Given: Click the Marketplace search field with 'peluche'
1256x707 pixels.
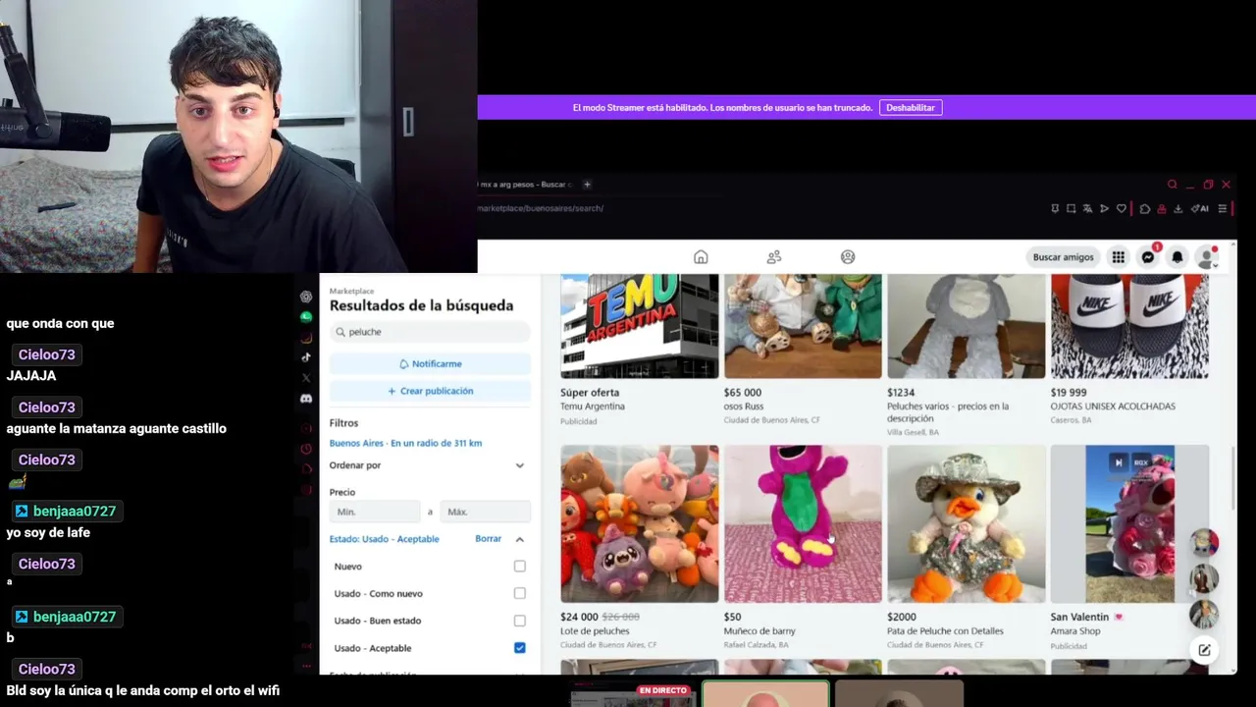Looking at the screenshot, I should (430, 332).
